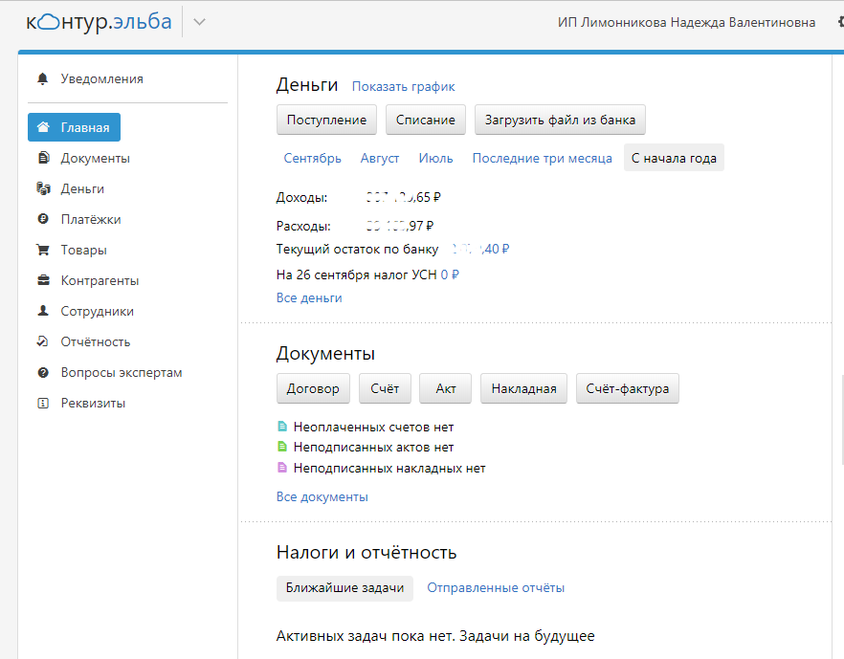Switch to the Отправленные отчёты tab
844x659 pixels.
496,588
